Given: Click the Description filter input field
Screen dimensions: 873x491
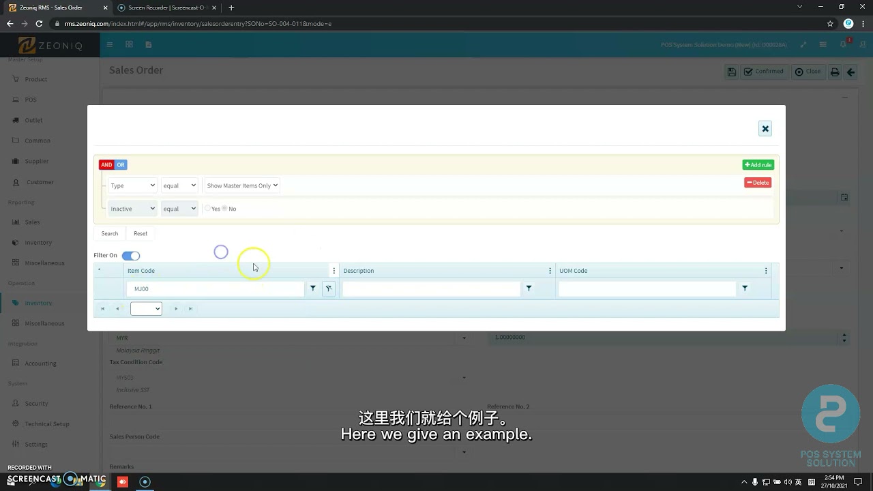Looking at the screenshot, I should tap(431, 289).
